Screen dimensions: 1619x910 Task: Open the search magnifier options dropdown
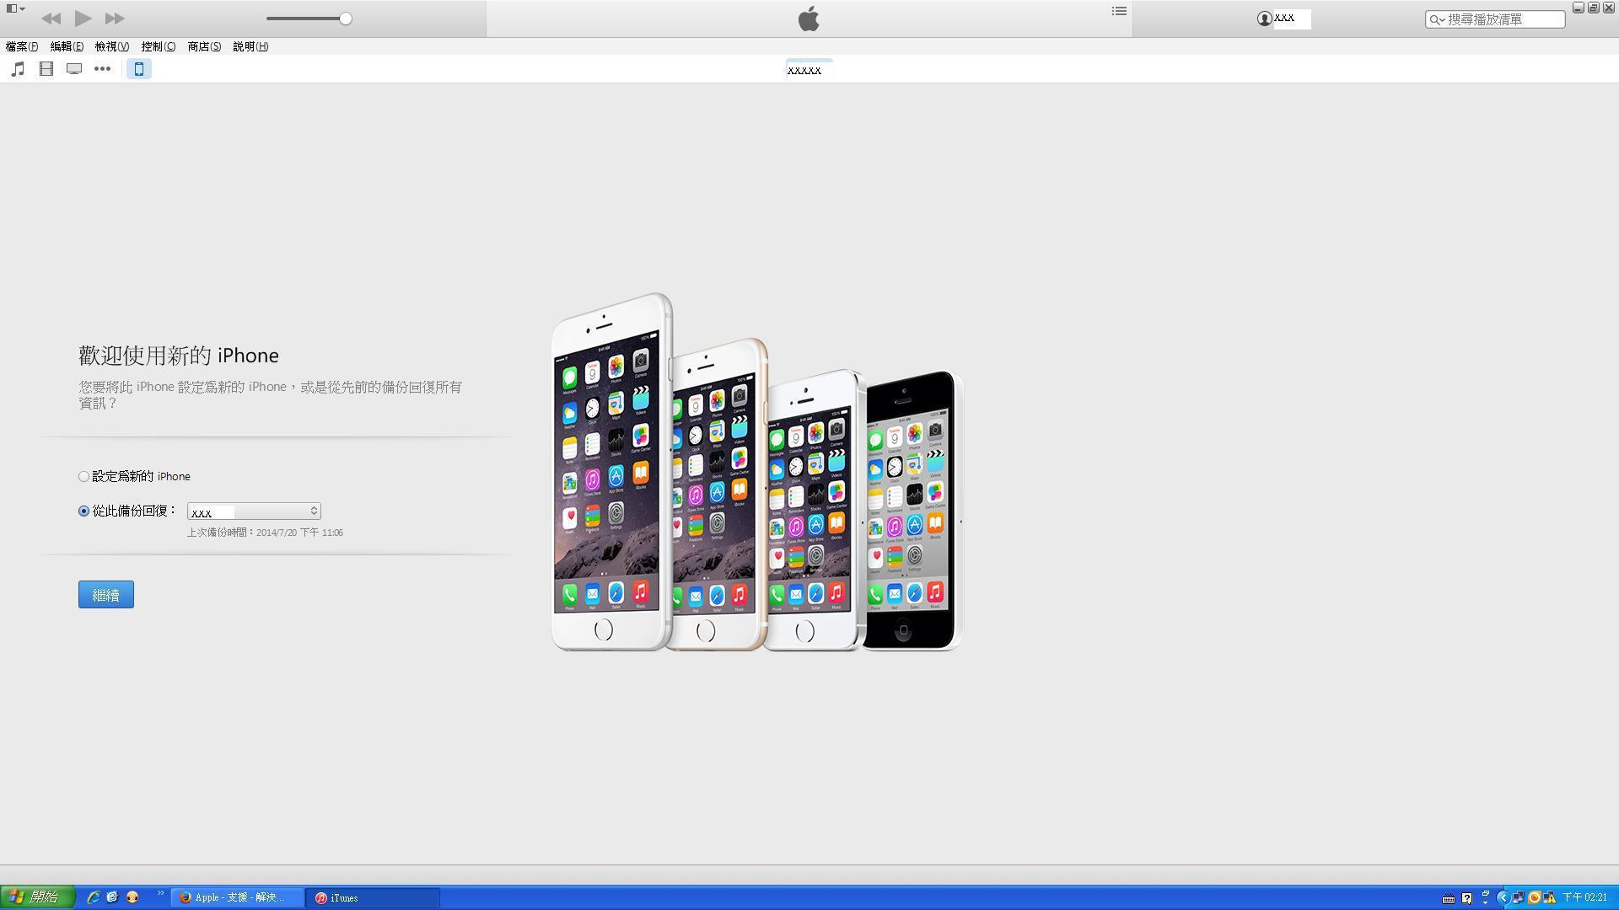1437,19
